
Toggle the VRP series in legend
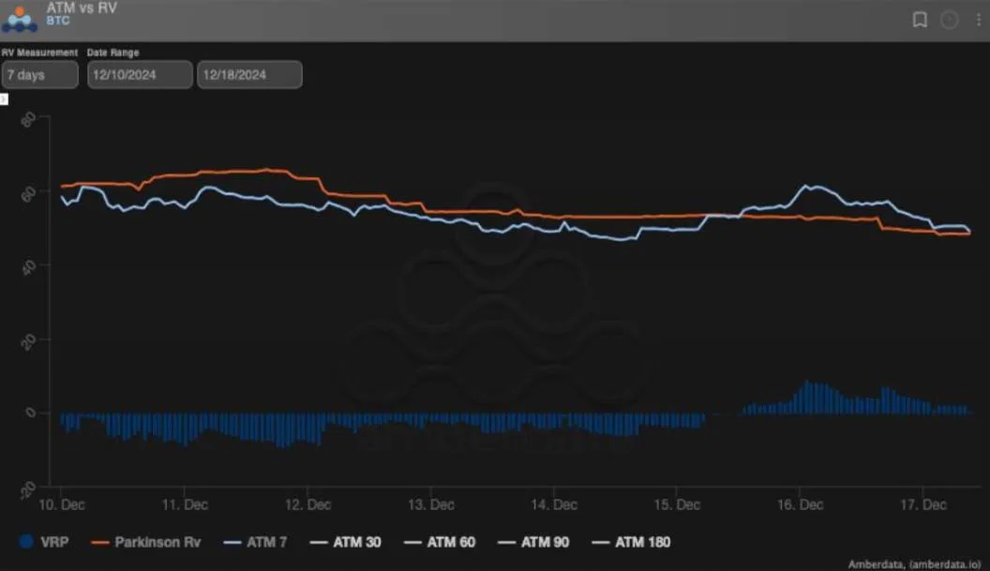(43, 542)
